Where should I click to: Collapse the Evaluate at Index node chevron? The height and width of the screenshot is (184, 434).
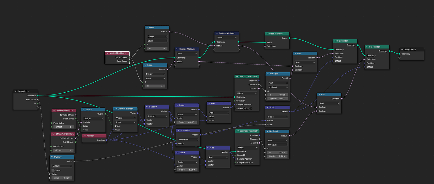pyautogui.click(x=116, y=109)
